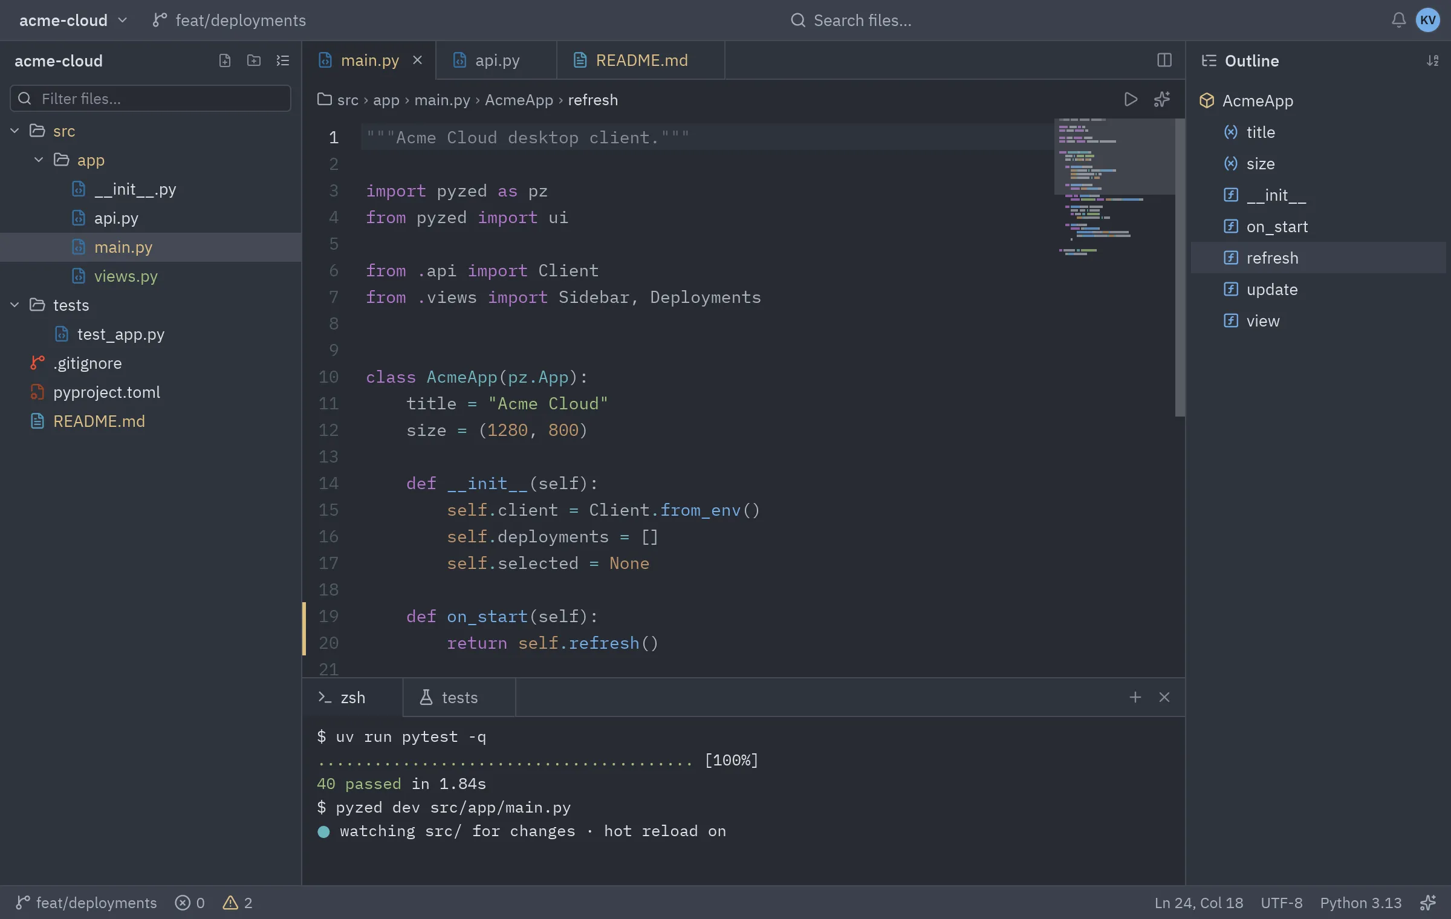
Task: Run main.py with the play icon
Action: pyautogui.click(x=1131, y=99)
